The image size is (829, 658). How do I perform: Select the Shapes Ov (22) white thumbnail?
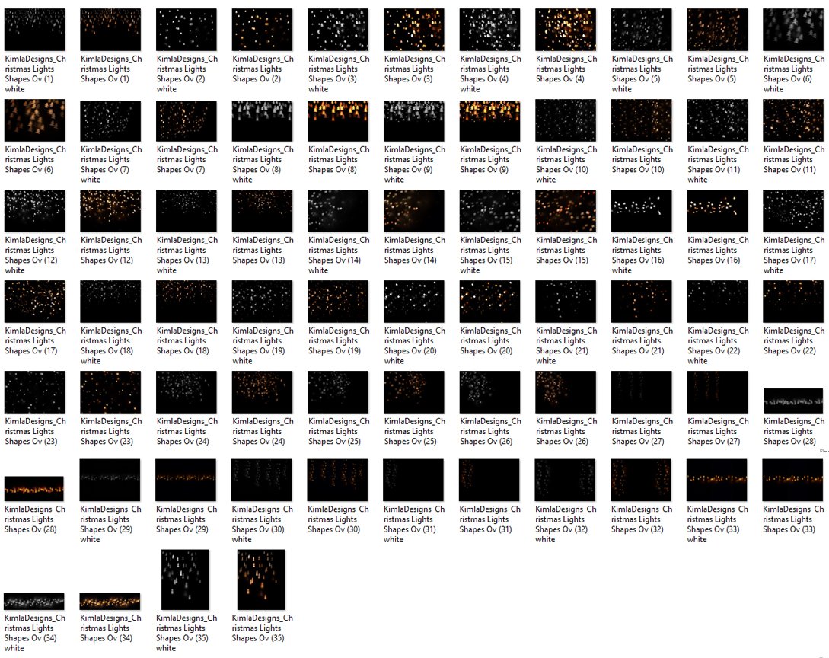click(x=717, y=302)
